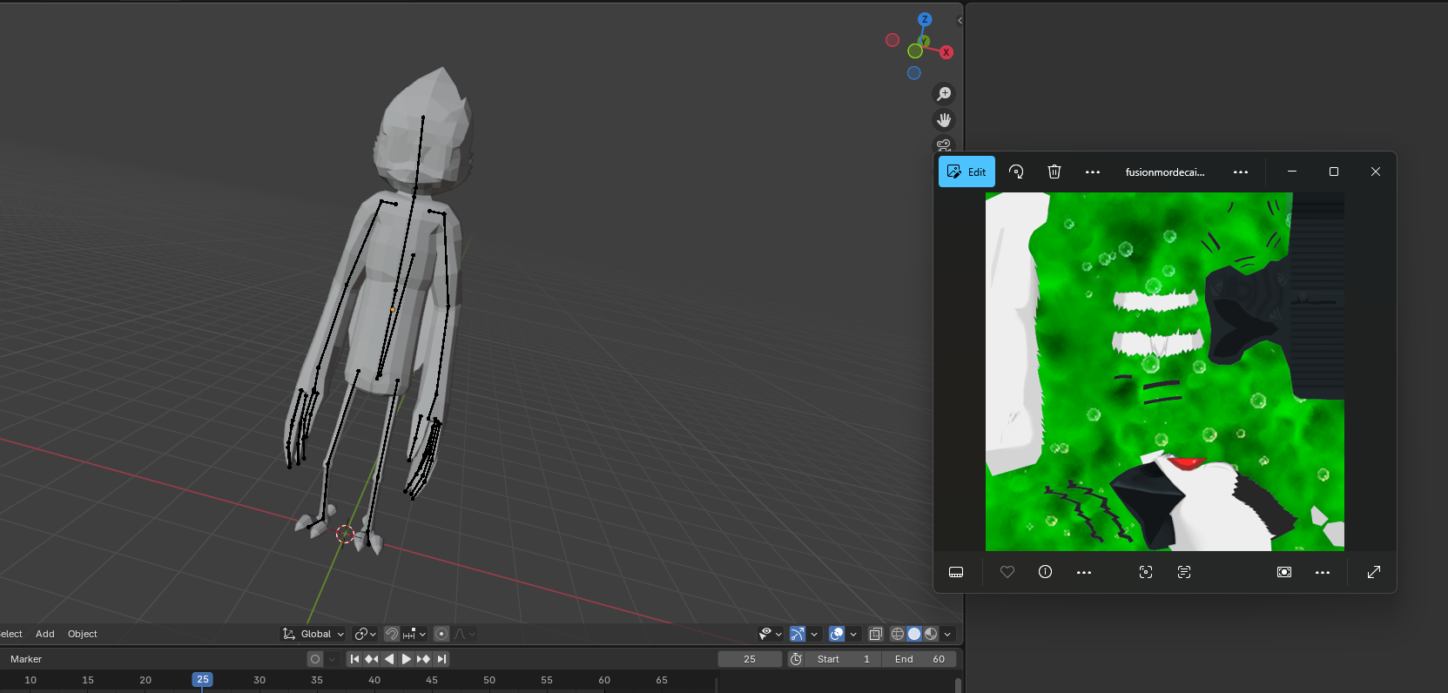Screen dimensions: 1448x693
Task: Click the zoom-to-fit icon in Photos
Action: pos(1284,572)
